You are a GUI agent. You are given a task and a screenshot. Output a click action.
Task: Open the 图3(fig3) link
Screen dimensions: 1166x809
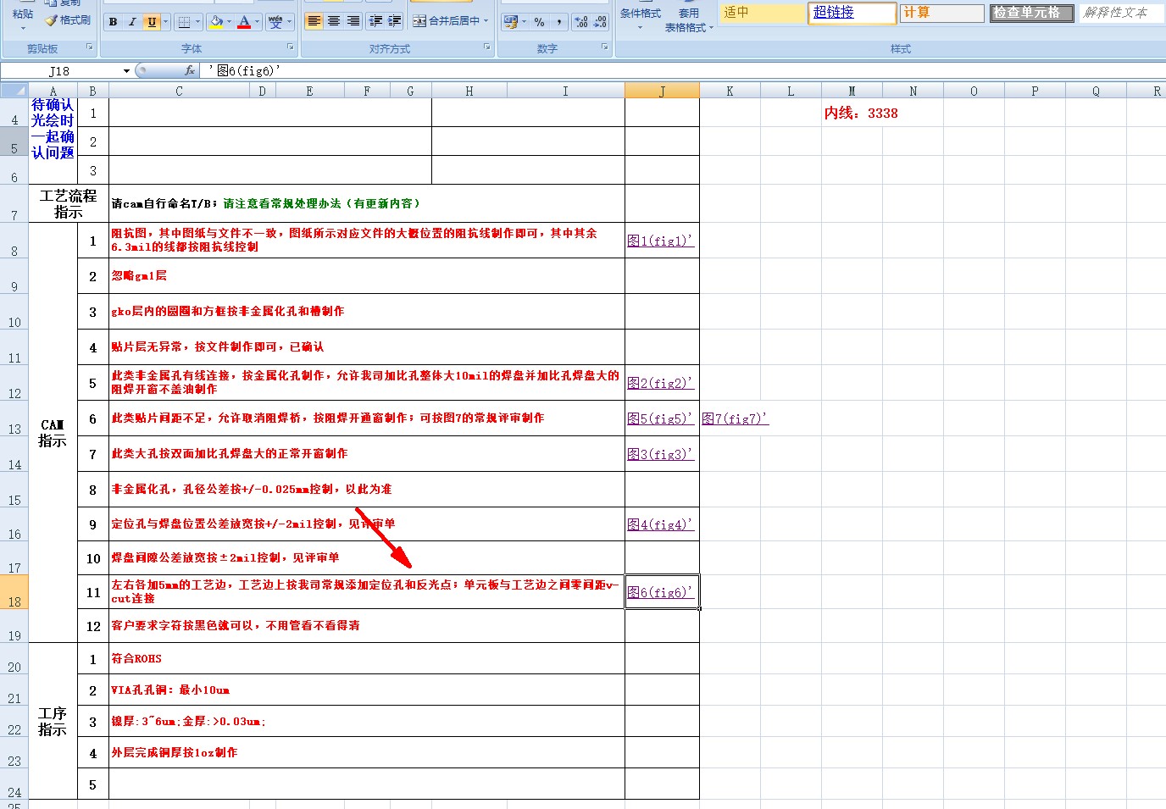(x=660, y=455)
